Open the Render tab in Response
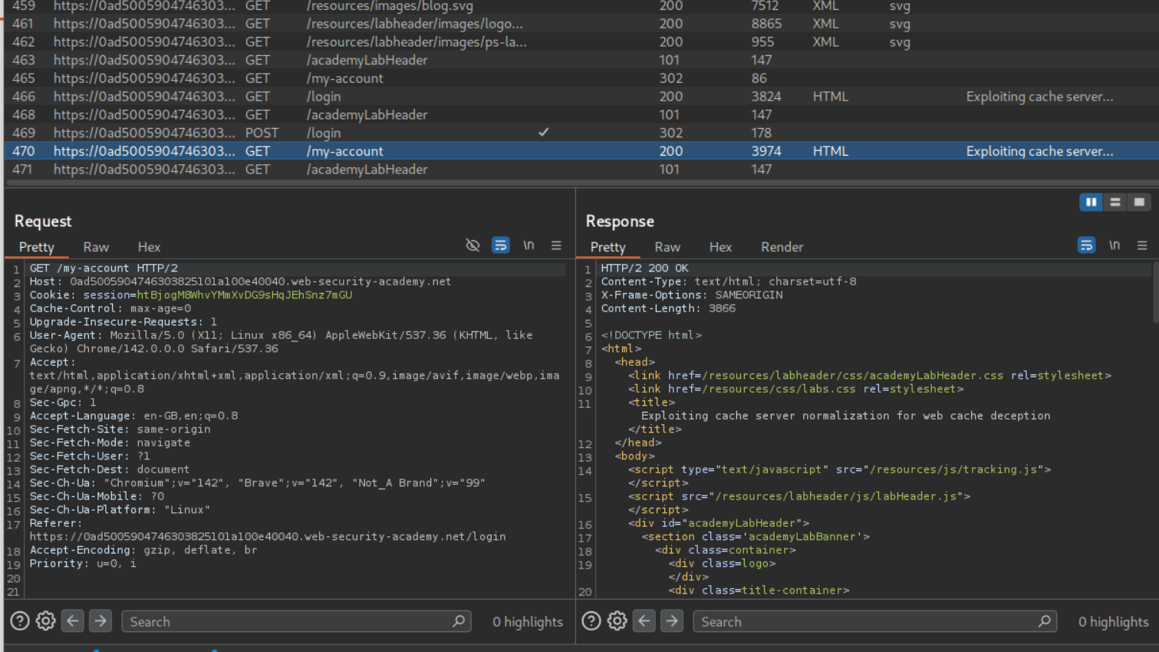This screenshot has height=652, width=1159. 782,247
